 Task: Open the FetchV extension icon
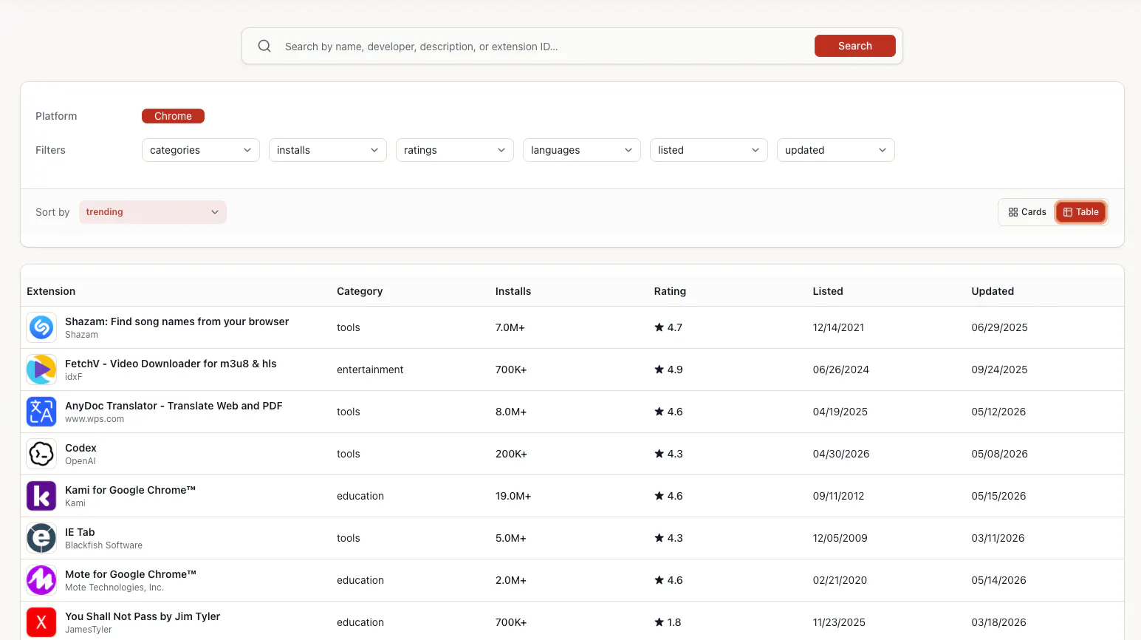click(41, 370)
